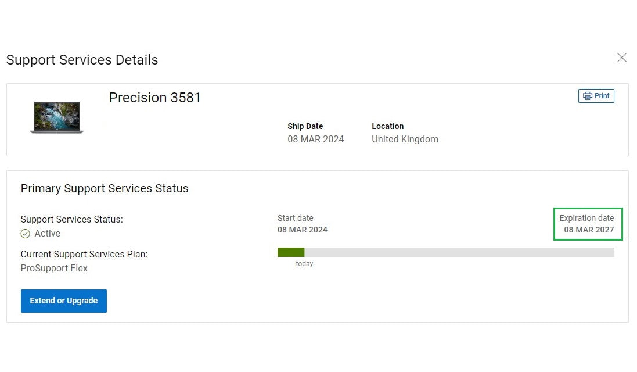Select the Precision 3581 product title
The height and width of the screenshot is (372, 637).
[155, 98]
